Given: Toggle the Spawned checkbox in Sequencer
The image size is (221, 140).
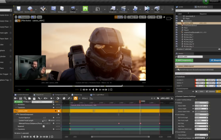Looking at the screenshot, I should 44,126.
